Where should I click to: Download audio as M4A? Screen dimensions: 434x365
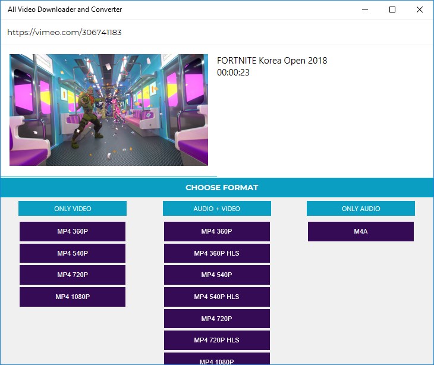point(361,231)
